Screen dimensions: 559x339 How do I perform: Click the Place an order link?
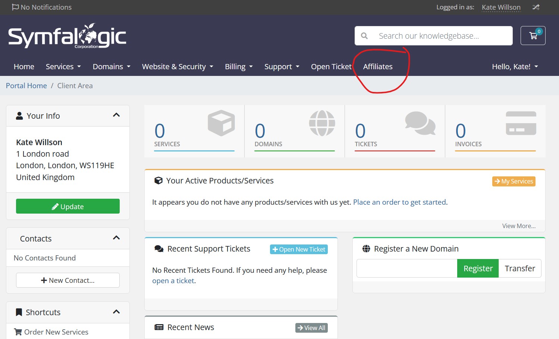click(x=399, y=202)
